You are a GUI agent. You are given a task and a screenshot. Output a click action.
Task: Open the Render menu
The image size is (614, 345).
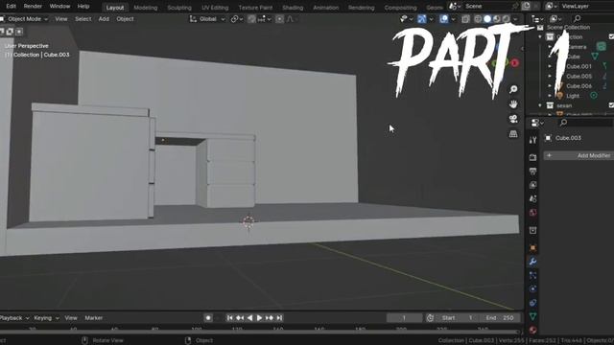(x=33, y=7)
